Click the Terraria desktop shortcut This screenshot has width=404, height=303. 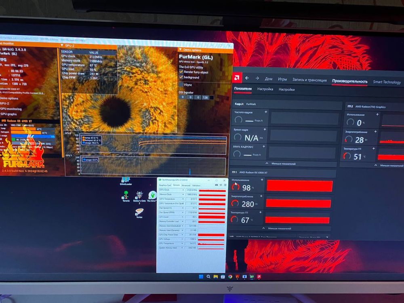[126, 196]
